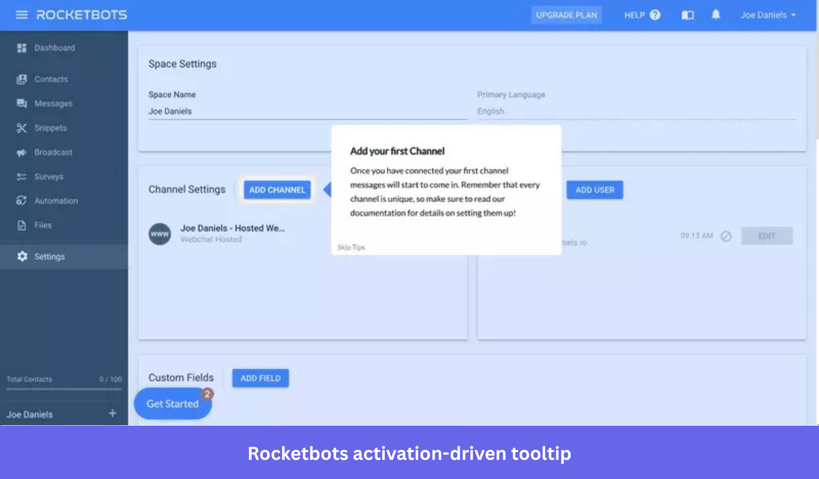This screenshot has width=819, height=479.
Task: Click the Contacts icon in sidebar
Action: [21, 79]
